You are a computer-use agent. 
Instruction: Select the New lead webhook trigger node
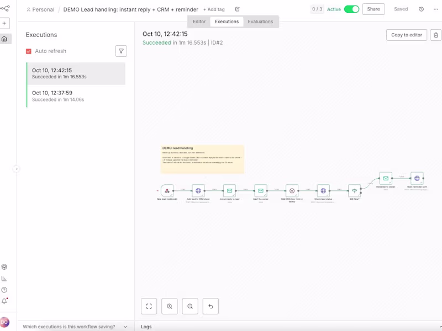[167, 191]
